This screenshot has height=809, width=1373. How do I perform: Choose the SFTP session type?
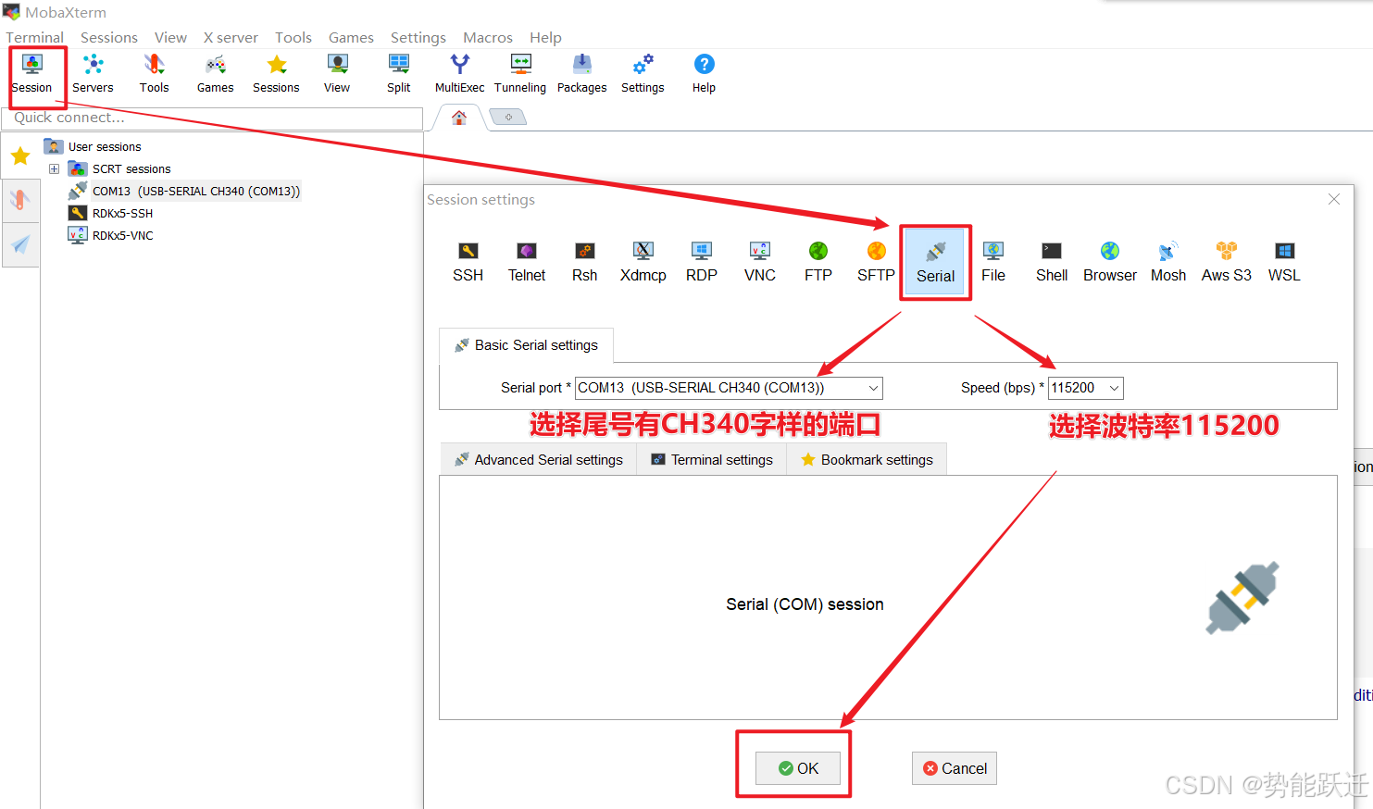pyautogui.click(x=876, y=262)
